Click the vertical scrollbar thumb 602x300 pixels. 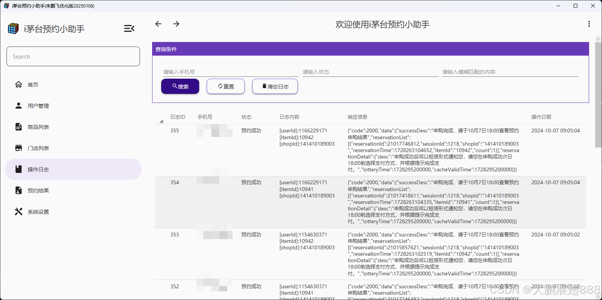(x=598, y=95)
